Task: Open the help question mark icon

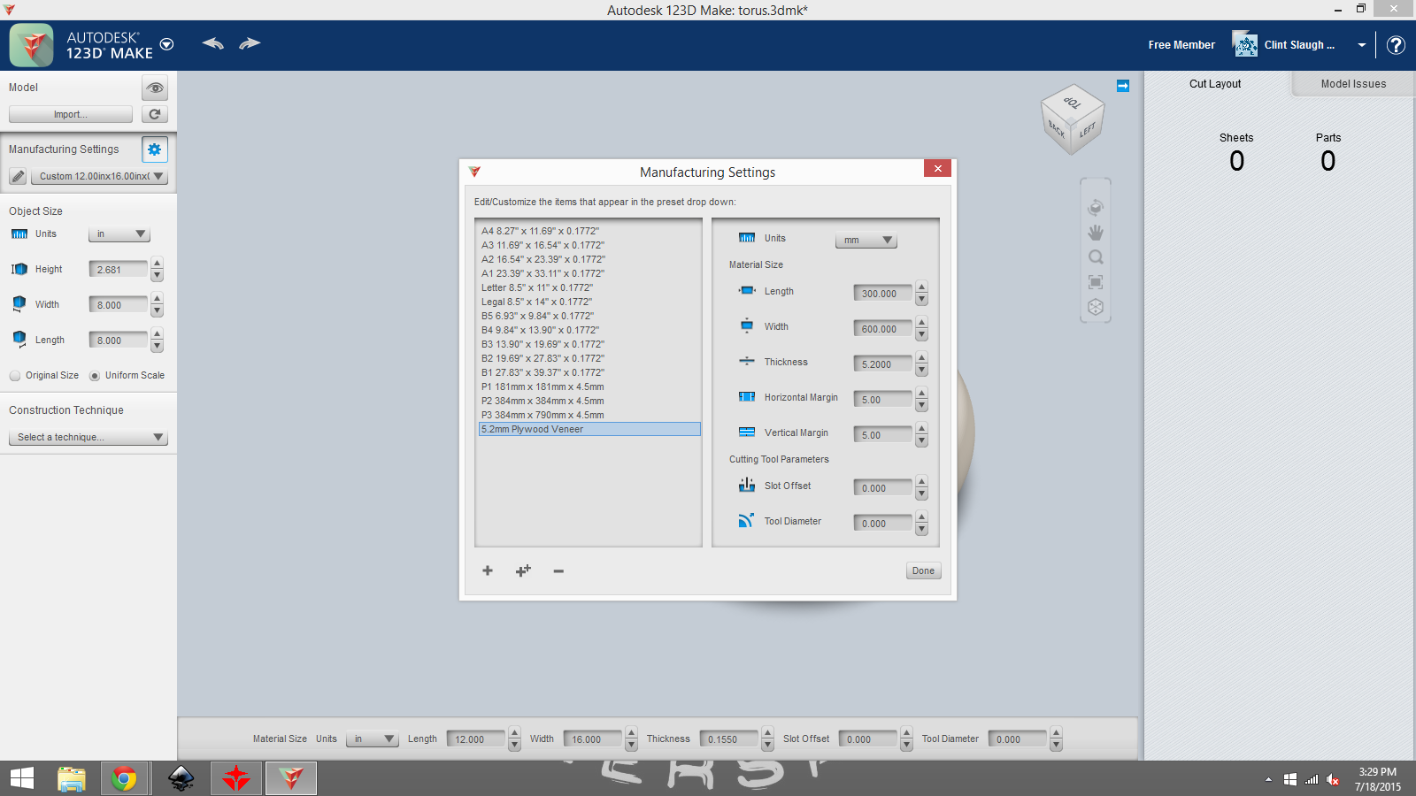Action: [x=1396, y=45]
